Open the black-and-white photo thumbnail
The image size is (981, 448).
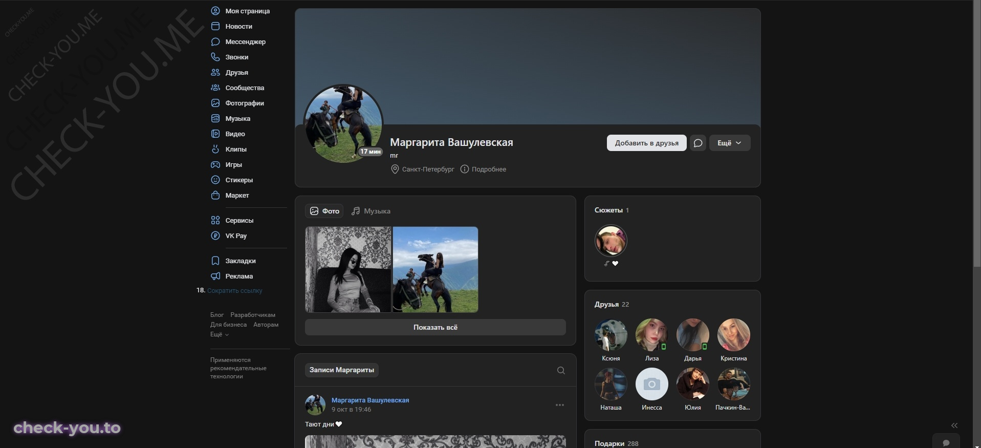point(348,269)
